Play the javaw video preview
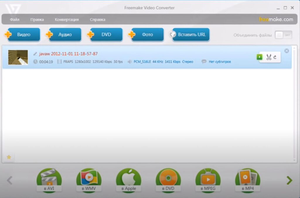Screen dimensions: 300x198 [260, 57]
